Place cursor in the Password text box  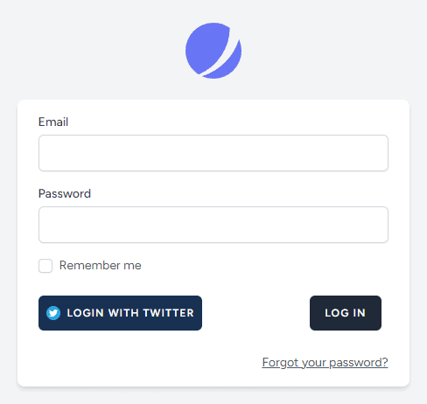(x=213, y=225)
